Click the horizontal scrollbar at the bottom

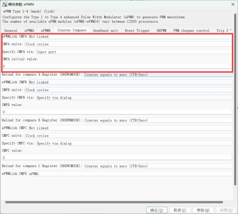[x=114, y=202]
